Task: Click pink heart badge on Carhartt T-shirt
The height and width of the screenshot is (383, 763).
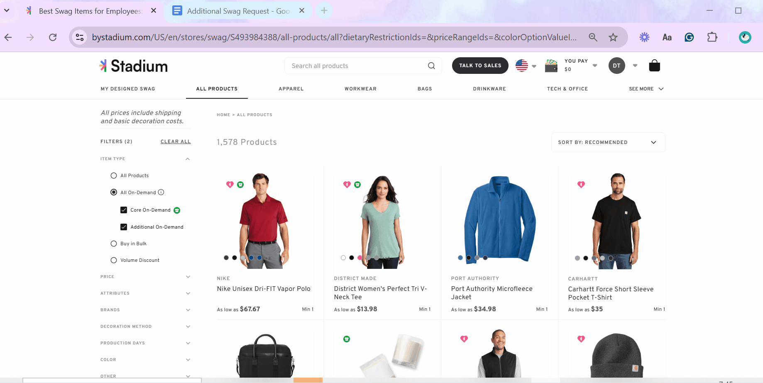Action: tap(581, 184)
